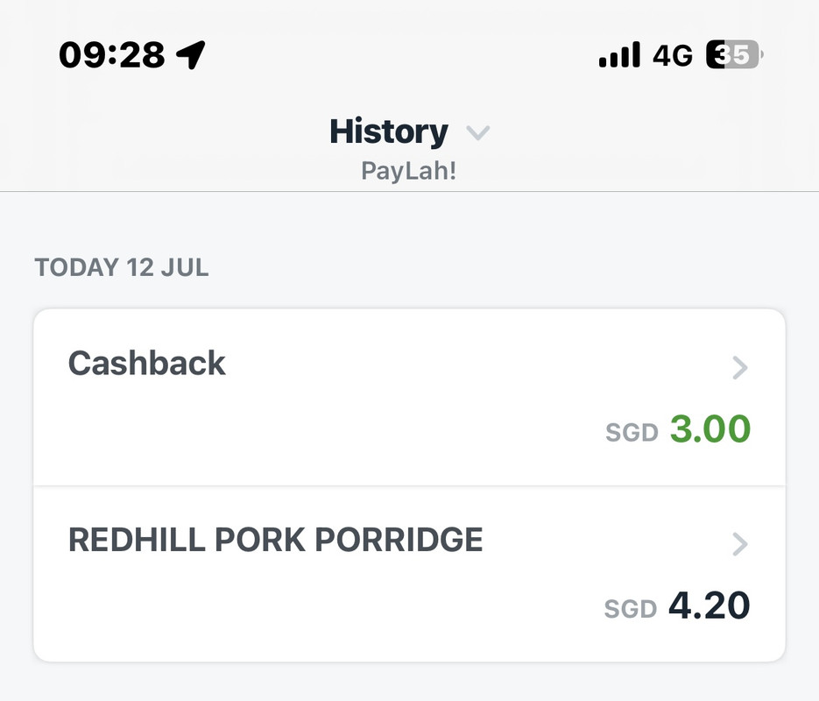Open Cashback details via its right chevron
Viewport: 819px width, 701px height.
(740, 368)
